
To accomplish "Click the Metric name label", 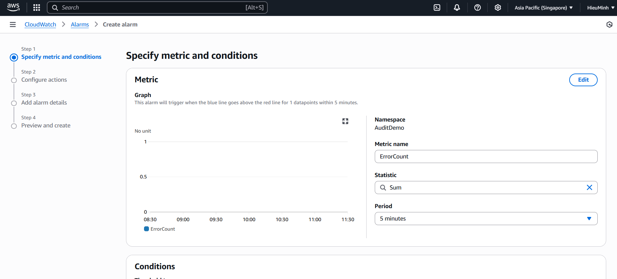I will 391,144.
